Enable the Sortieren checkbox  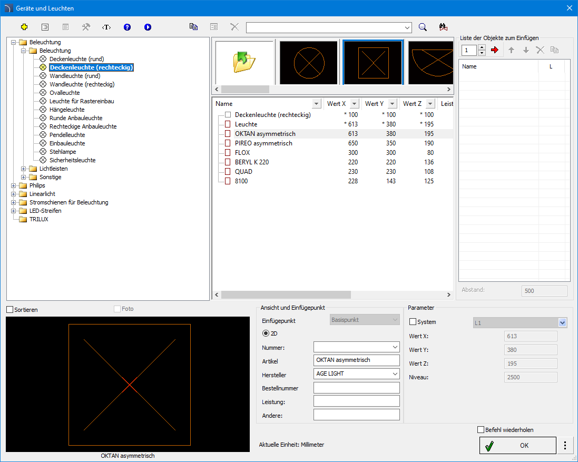(x=10, y=310)
